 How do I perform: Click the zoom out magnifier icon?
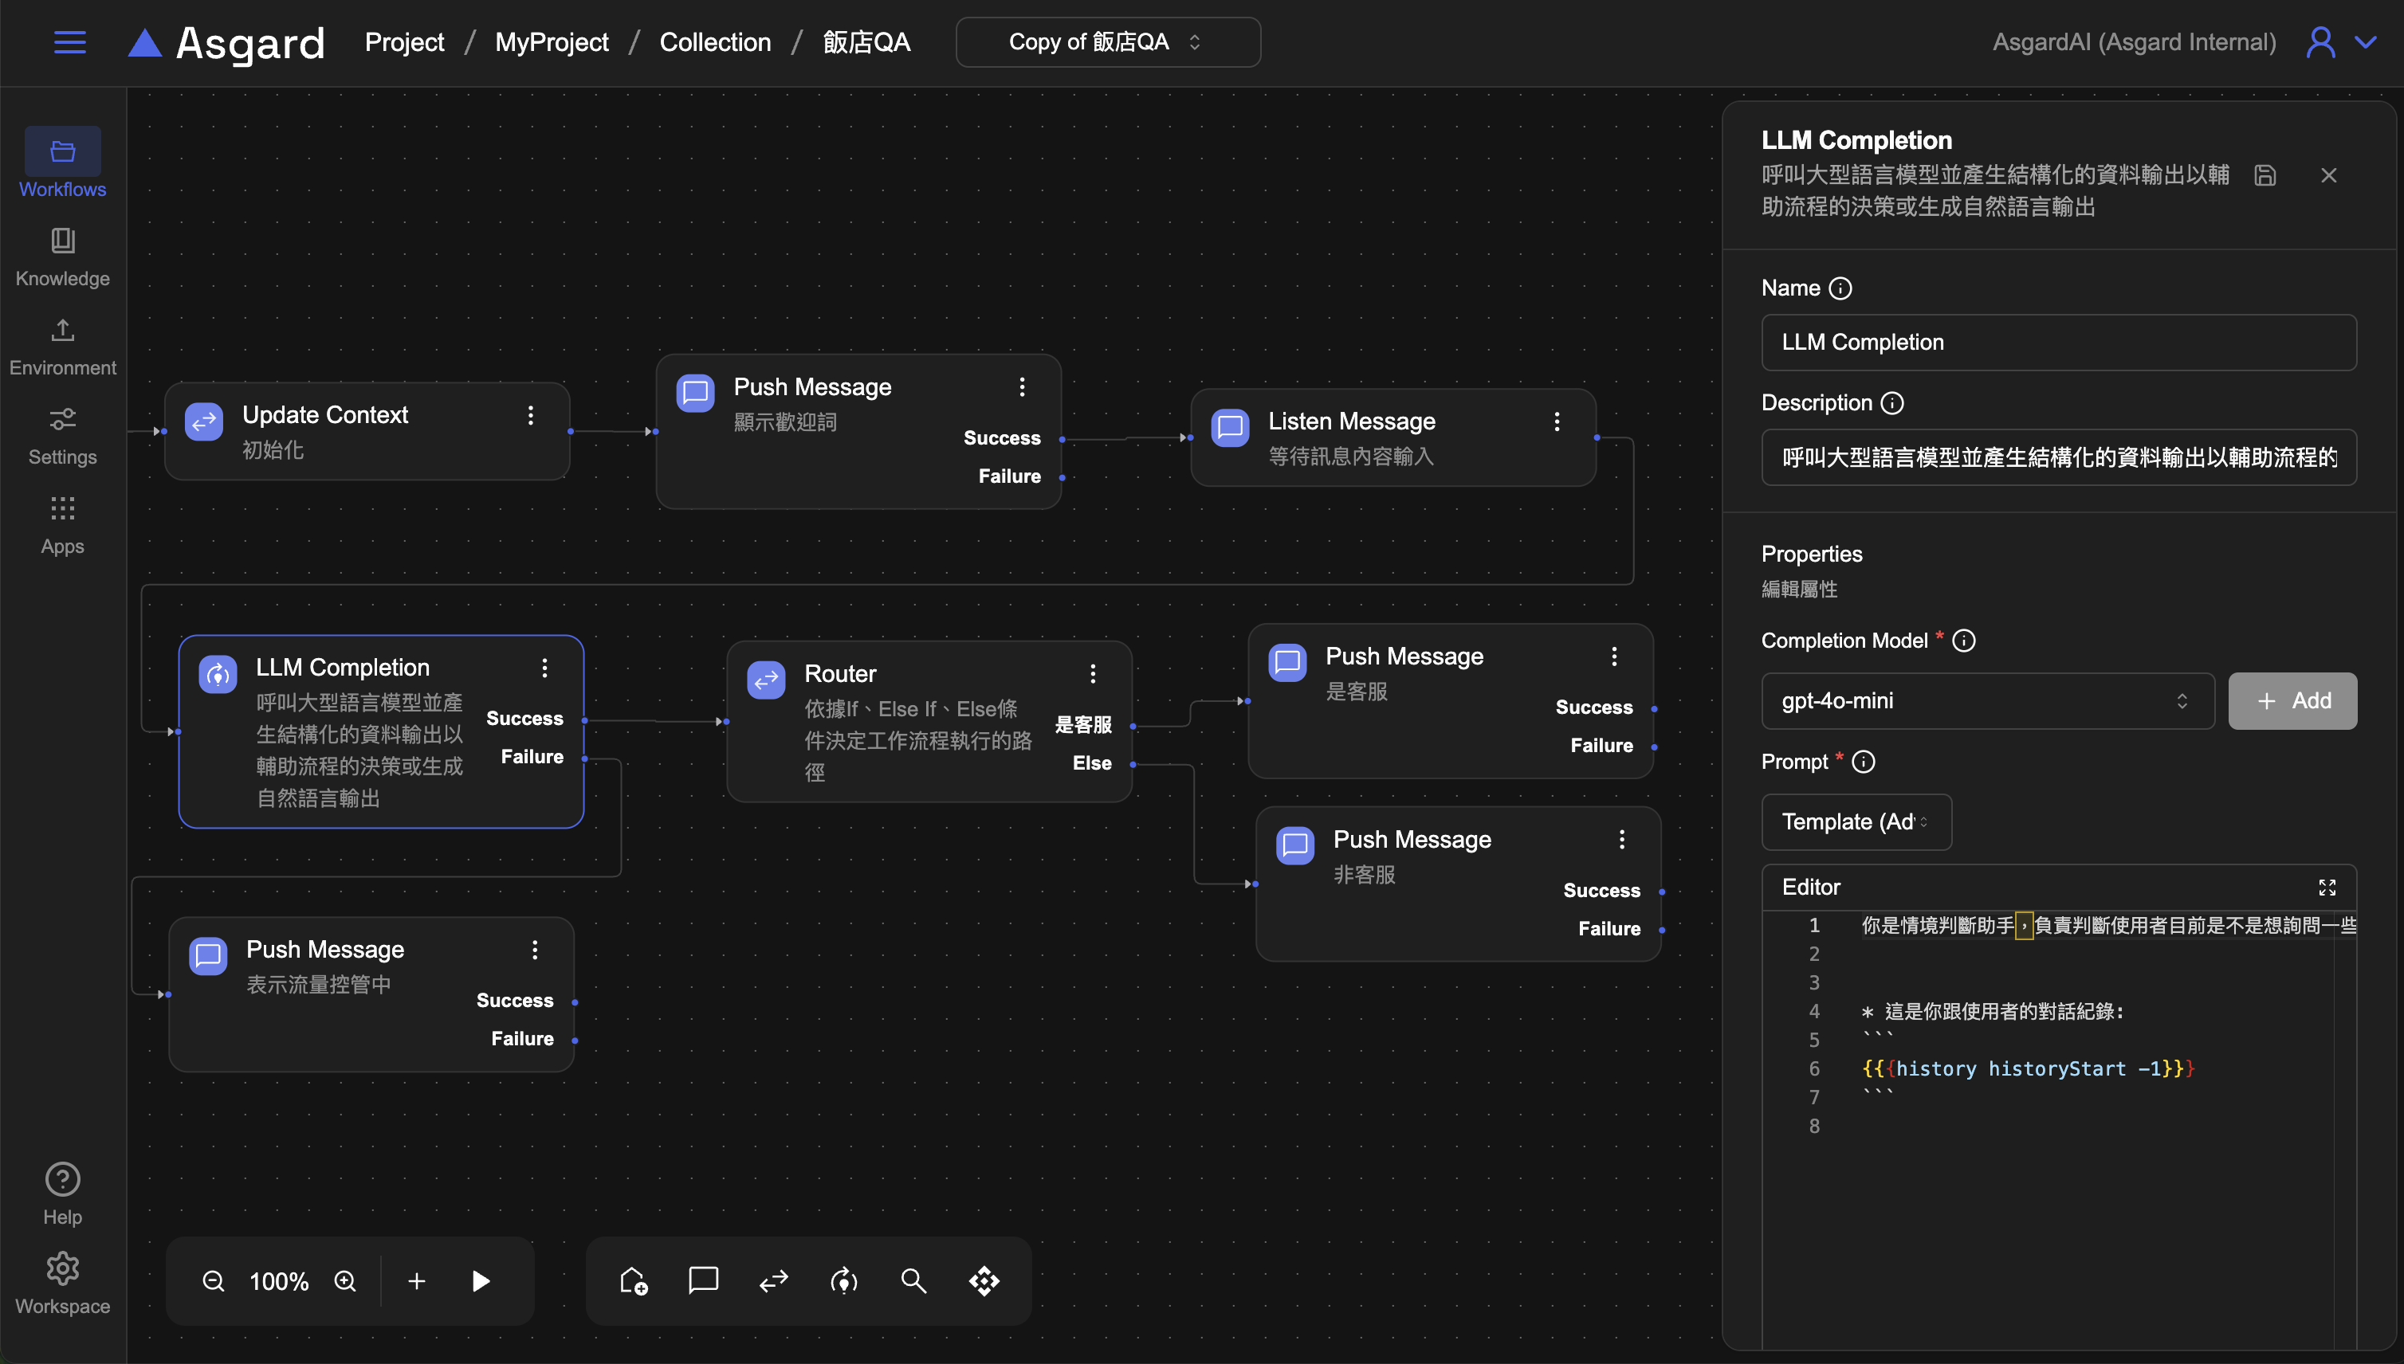tap(214, 1280)
